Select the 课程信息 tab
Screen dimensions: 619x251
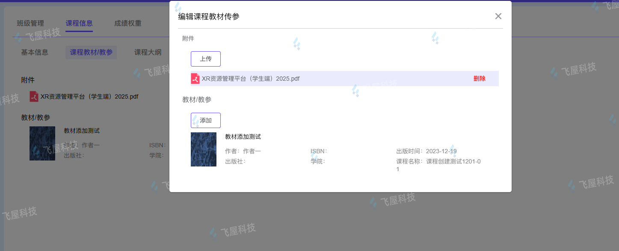79,23
